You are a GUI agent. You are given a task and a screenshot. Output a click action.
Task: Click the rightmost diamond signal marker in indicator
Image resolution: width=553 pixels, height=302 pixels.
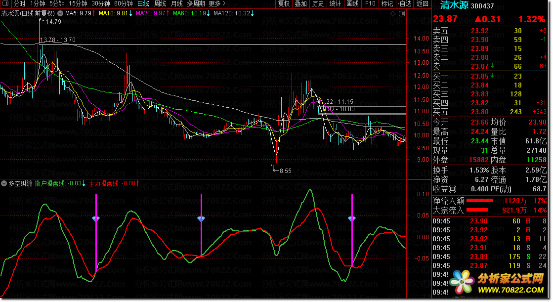[352, 219]
